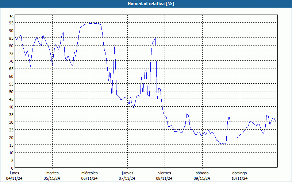Click the '70' y-axis value

11,61
